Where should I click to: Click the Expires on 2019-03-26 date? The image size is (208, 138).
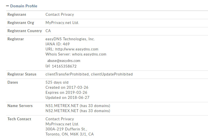click(x=67, y=92)
